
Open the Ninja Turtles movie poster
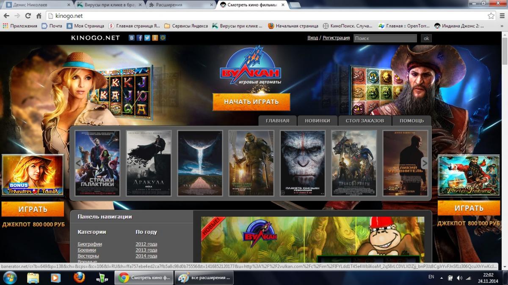tap(251, 163)
